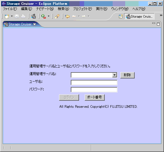Open the 実行(R) menu
Viewport: 164px width, 152px height.
pos(102,9)
